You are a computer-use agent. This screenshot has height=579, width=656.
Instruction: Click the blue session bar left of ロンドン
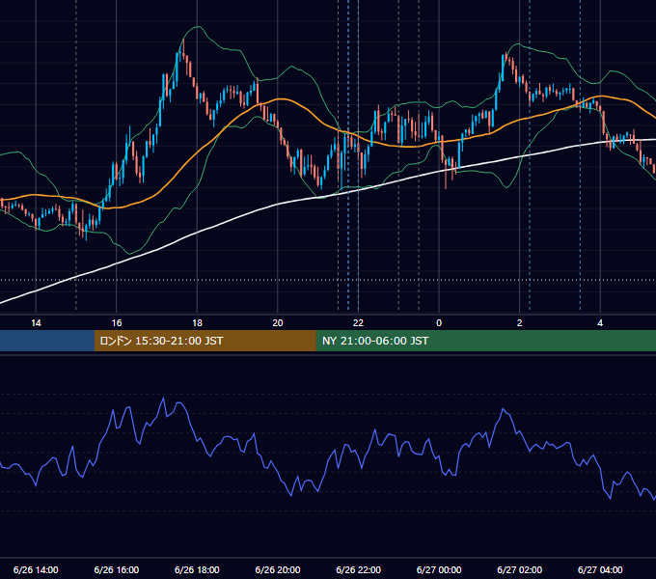click(x=47, y=341)
